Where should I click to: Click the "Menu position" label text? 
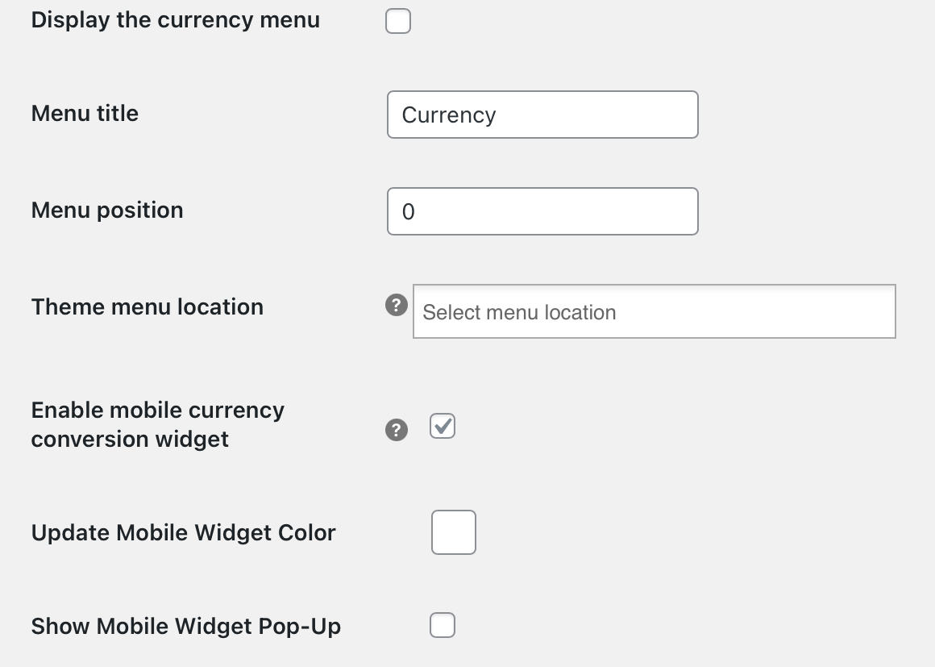(x=107, y=211)
